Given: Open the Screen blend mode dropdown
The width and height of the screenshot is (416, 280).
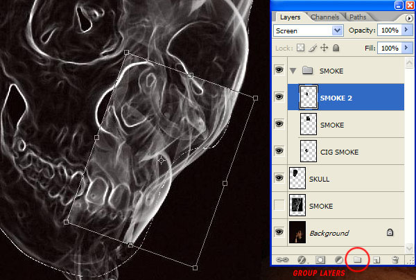Looking at the screenshot, I should pos(309,30).
